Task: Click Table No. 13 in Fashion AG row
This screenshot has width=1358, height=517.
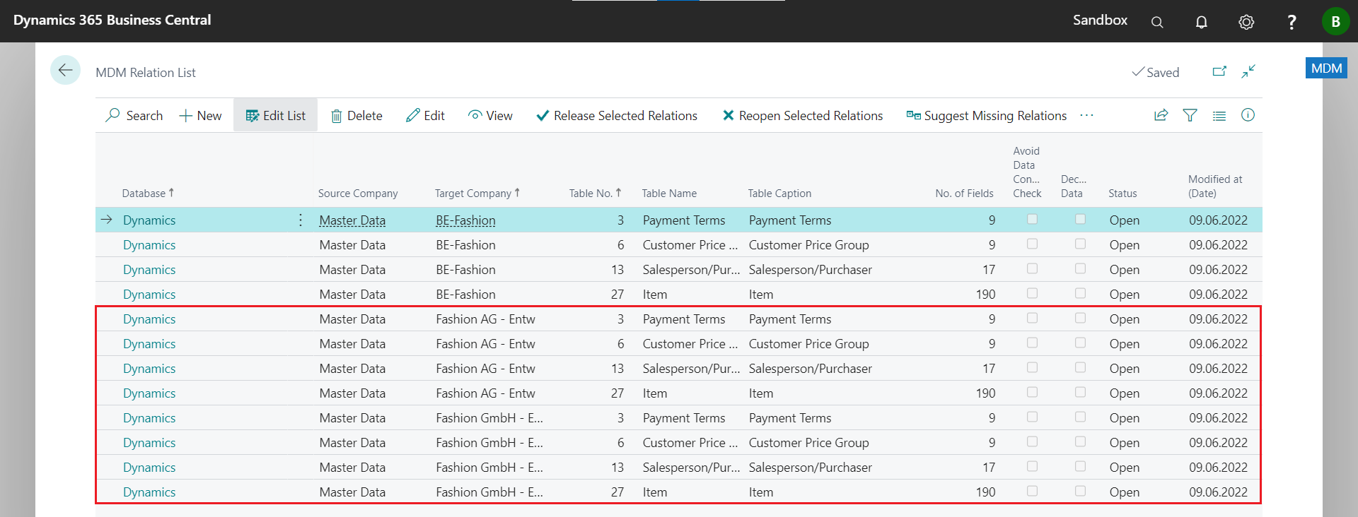Action: pyautogui.click(x=617, y=369)
